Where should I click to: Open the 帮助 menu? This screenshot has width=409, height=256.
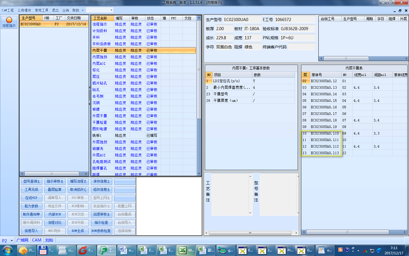coord(76,10)
